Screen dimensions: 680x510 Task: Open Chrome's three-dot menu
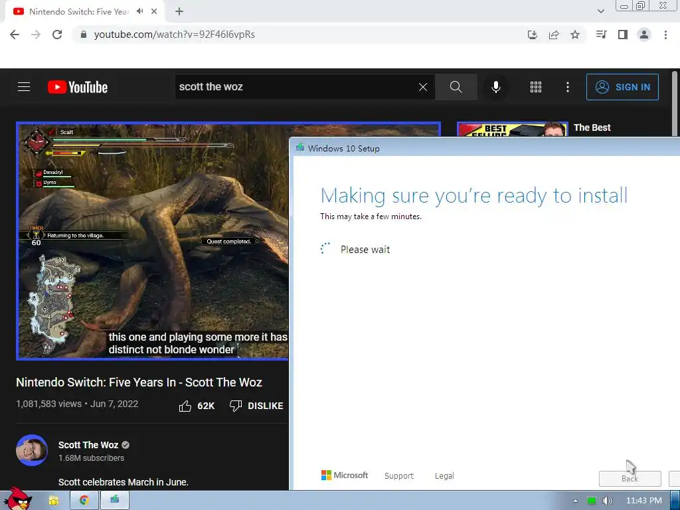click(665, 35)
